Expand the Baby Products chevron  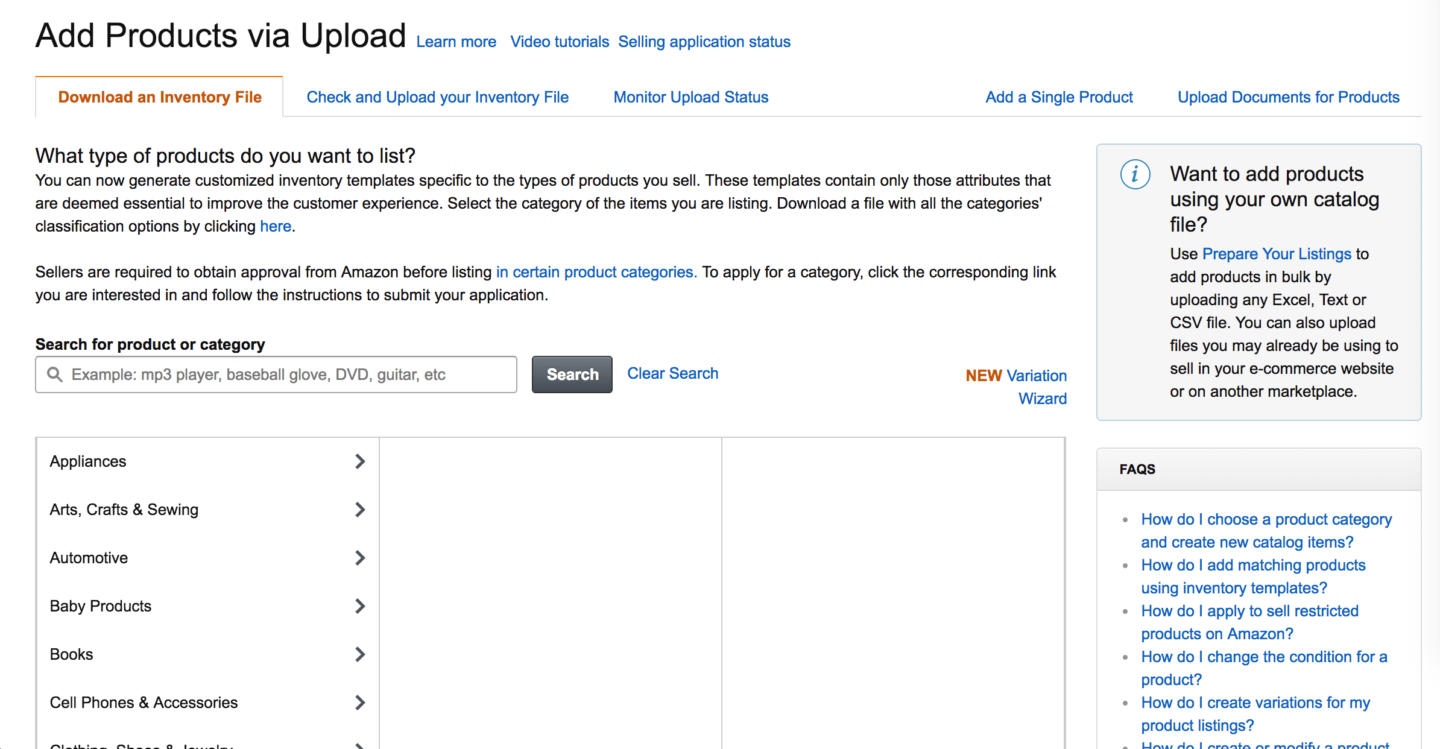pos(360,606)
